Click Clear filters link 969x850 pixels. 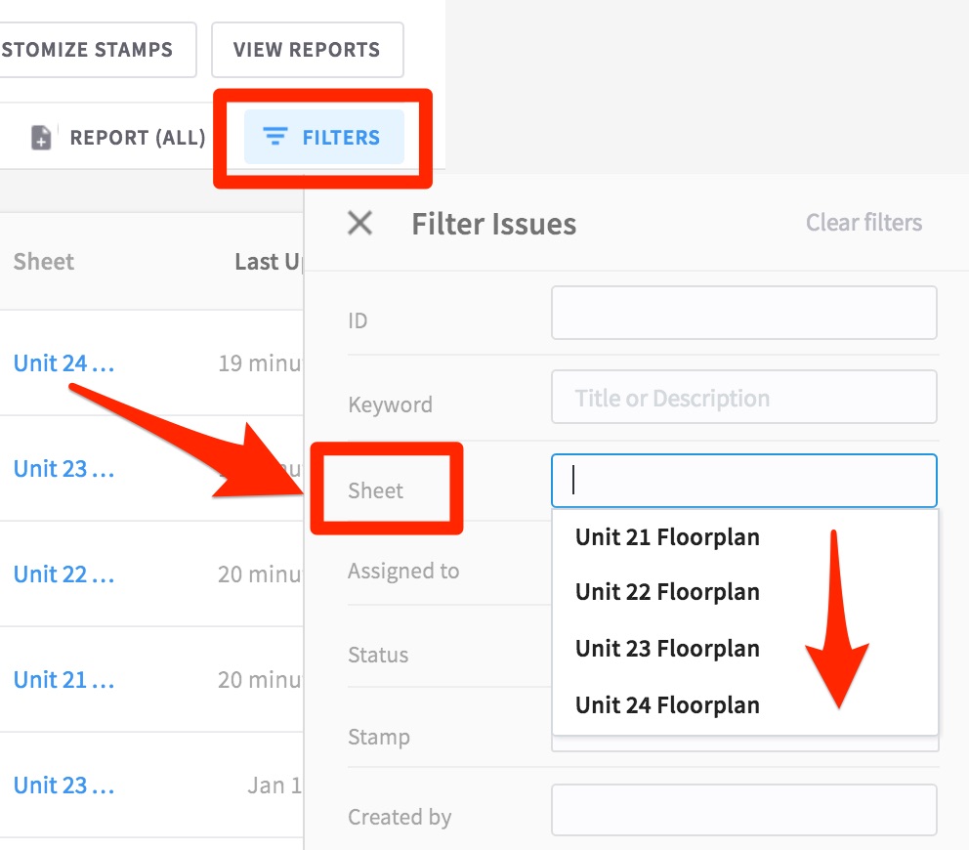[x=864, y=223]
